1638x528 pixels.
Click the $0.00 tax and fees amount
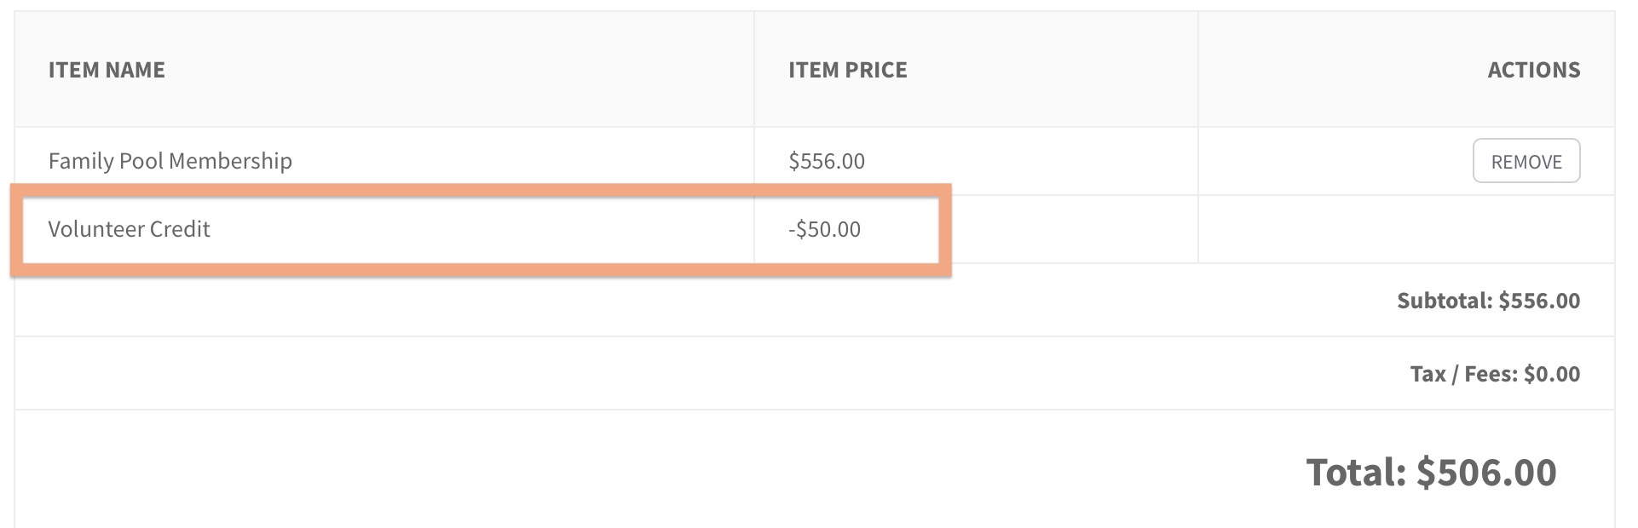pos(1552,374)
